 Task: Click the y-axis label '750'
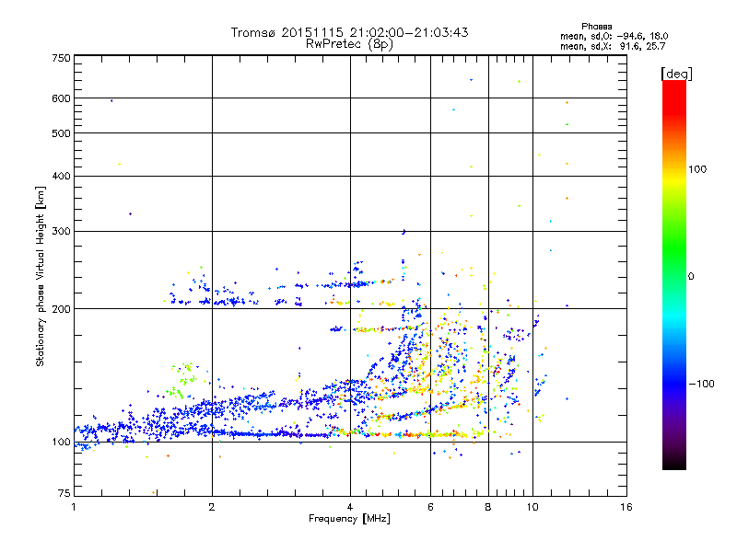coord(61,58)
